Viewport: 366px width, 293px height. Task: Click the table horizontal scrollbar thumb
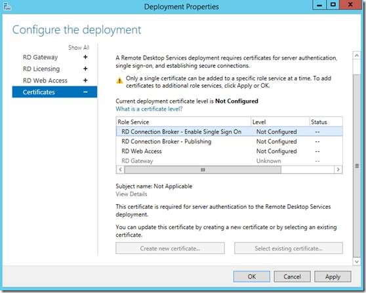pyautogui.click(x=203, y=169)
